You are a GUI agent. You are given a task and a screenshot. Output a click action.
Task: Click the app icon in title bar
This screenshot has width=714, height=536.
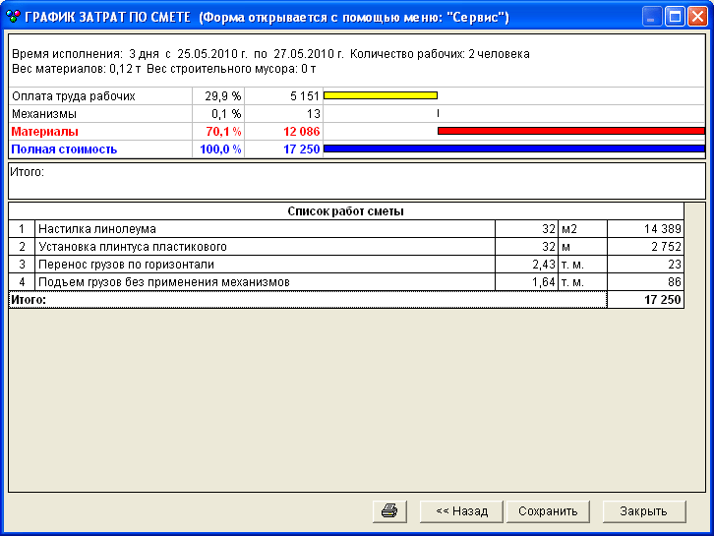13,17
